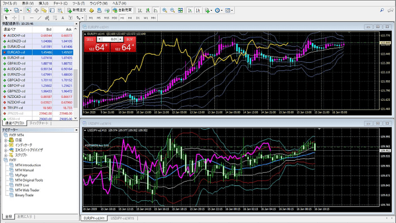Switch to the USDJPY-cd,M15 chart tab

(122, 218)
